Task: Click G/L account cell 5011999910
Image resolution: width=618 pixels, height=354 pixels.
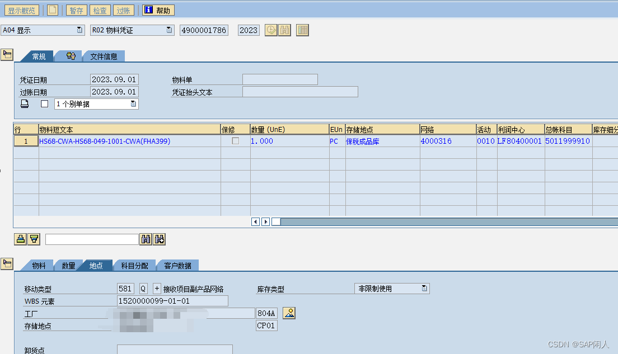Action: pyautogui.click(x=568, y=141)
